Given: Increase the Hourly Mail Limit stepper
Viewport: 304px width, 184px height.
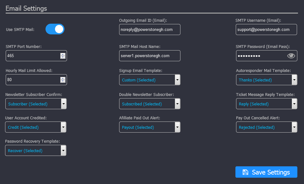Looking at the screenshot, I should point(63,79).
